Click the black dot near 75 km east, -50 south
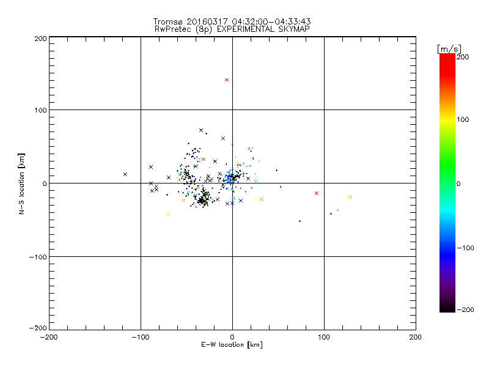This screenshot has height=367, width=489. pyautogui.click(x=300, y=221)
